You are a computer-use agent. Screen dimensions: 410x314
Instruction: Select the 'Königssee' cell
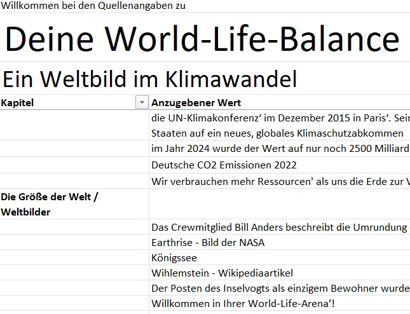pyautogui.click(x=174, y=258)
